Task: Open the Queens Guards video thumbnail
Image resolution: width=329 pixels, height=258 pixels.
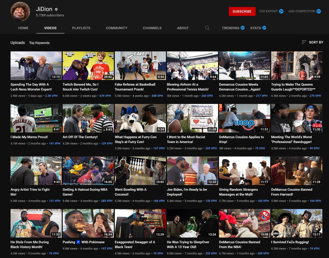Action: pyautogui.click(x=297, y=66)
